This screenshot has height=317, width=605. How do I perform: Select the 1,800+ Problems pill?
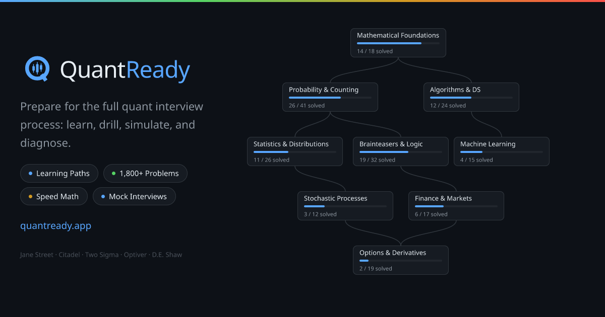pyautogui.click(x=145, y=174)
